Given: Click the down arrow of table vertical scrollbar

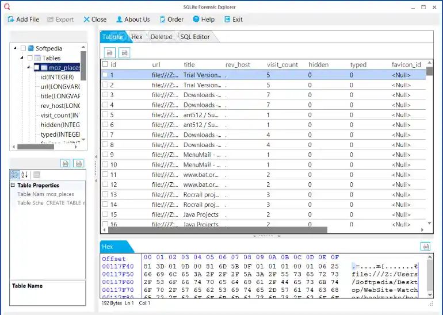Looking at the screenshot, I should (429, 223).
